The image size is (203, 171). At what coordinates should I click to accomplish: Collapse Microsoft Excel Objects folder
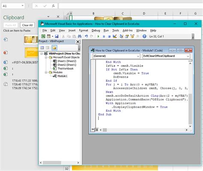(46, 57)
